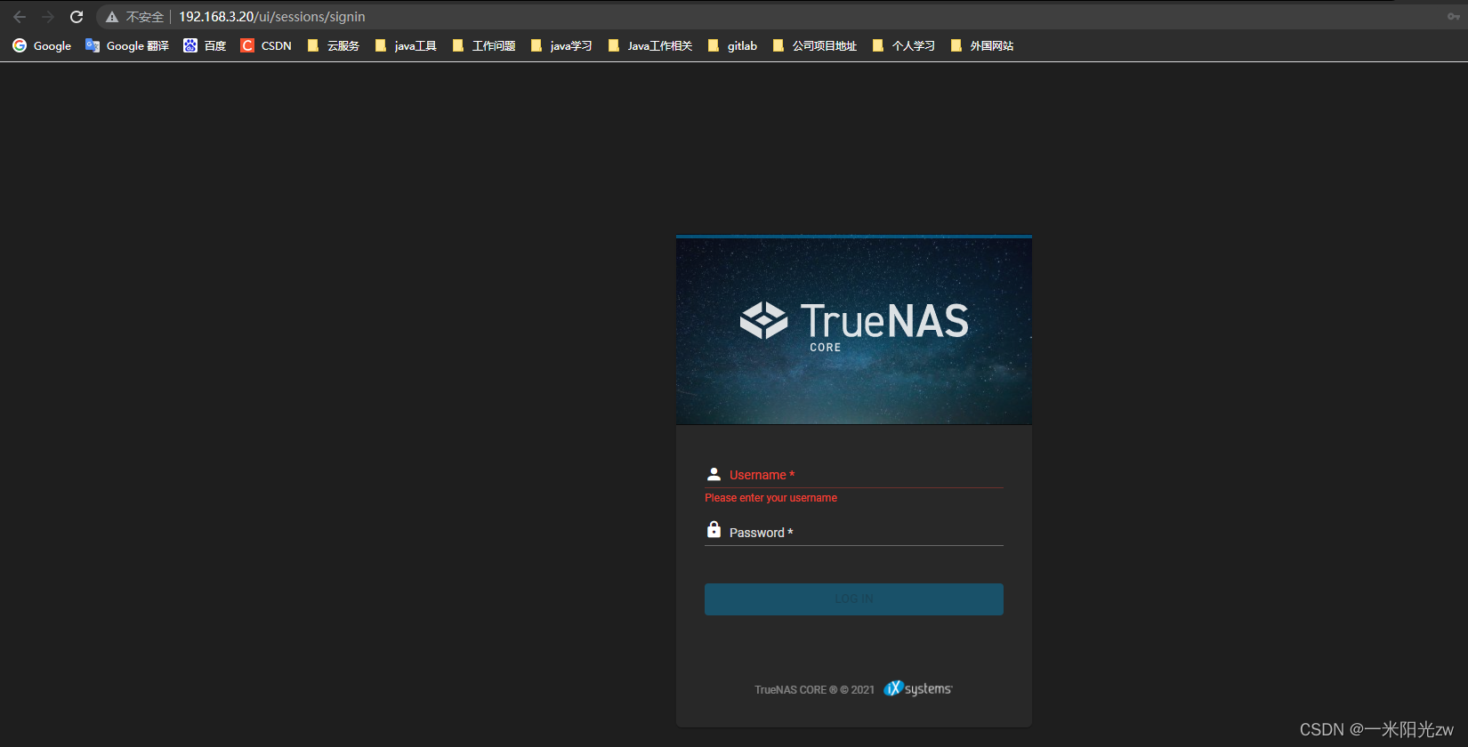This screenshot has width=1468, height=747.
Task: Reload the page with refresh icon
Action: tap(77, 17)
